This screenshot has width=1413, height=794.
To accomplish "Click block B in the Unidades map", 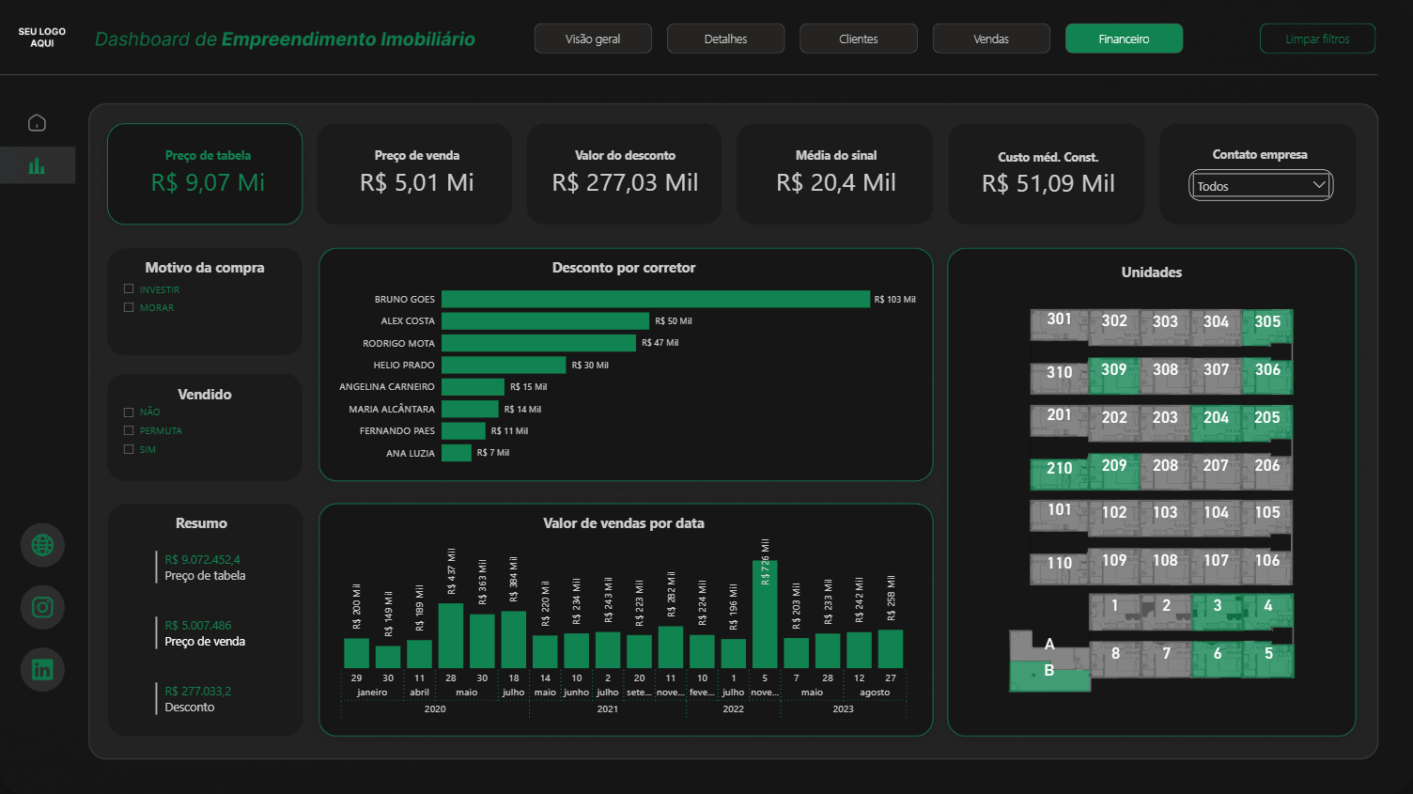I will coord(1049,671).
